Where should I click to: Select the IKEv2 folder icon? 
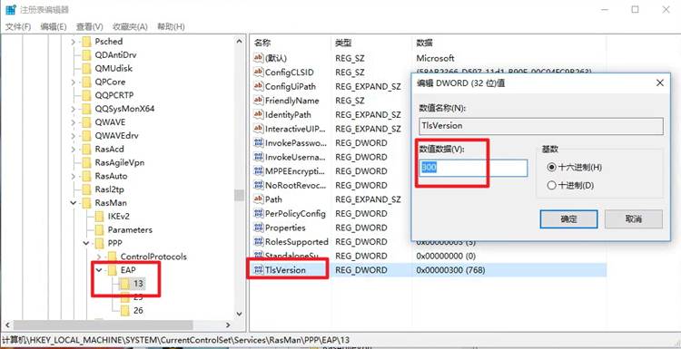[x=99, y=216]
